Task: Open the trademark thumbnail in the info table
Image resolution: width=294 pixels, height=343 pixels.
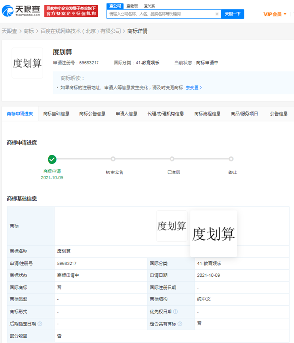Action: coord(171,226)
